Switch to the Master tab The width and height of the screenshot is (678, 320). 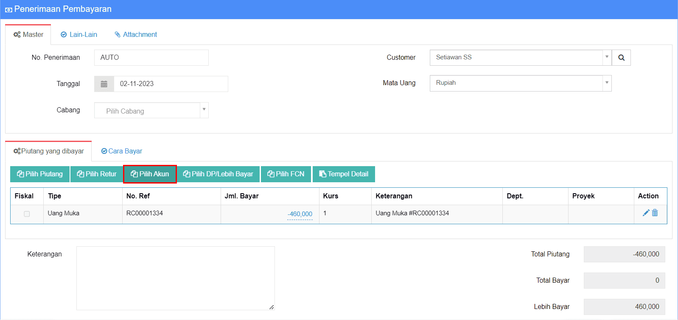click(28, 35)
